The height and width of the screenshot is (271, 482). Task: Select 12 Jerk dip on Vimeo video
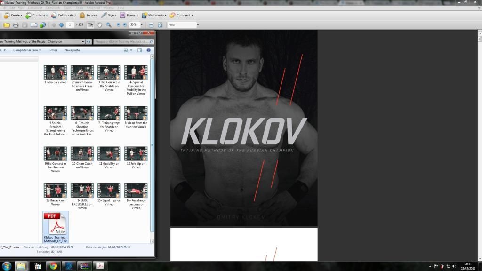136,158
